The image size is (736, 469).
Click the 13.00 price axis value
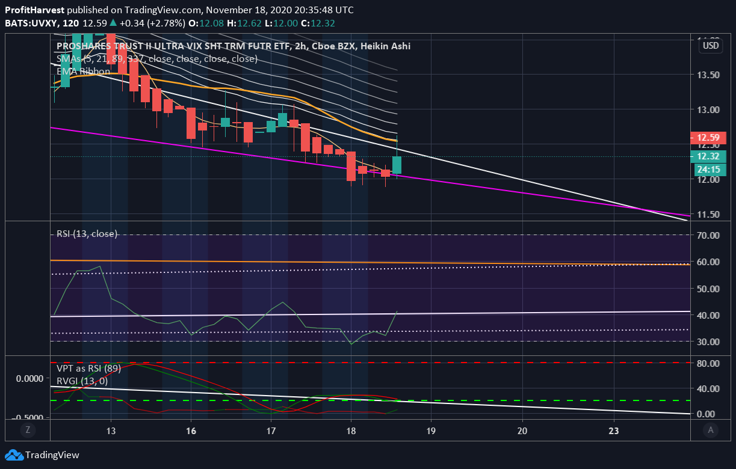(x=708, y=110)
